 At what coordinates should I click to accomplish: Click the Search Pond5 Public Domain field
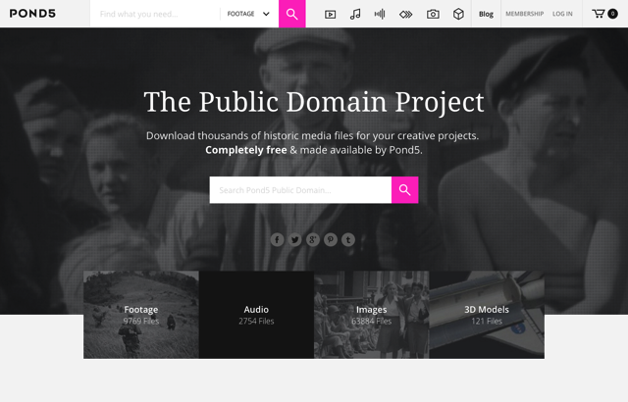coord(300,190)
